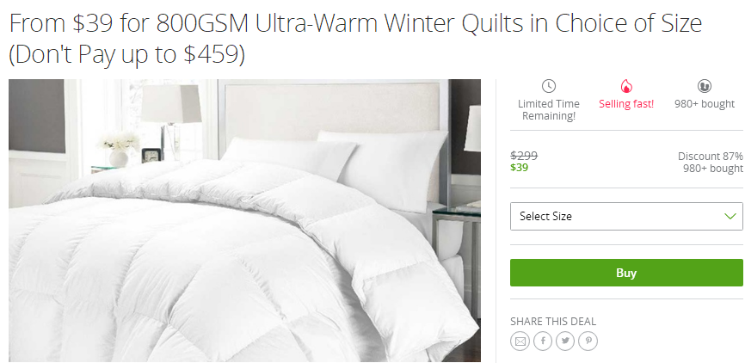Click the green Buy button

tap(626, 273)
